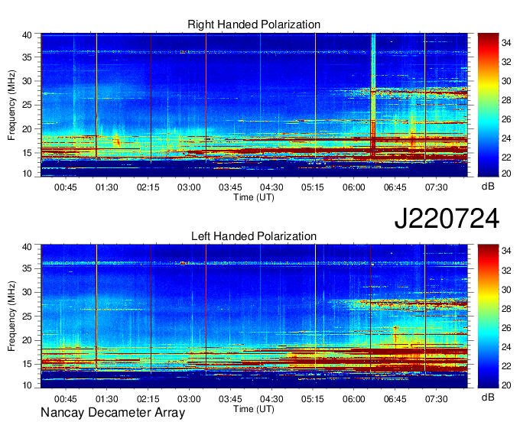The width and height of the screenshot is (520, 422).
Task: Click 03:00 tick on Left Handed time axis
Action: click(189, 399)
